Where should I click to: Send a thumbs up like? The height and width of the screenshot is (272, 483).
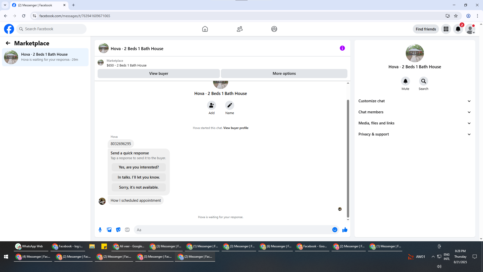coord(345,230)
